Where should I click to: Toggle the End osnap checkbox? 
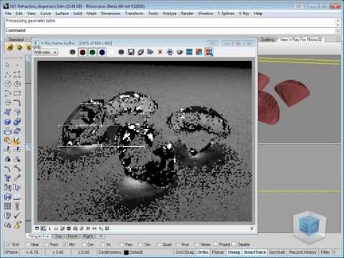(x=9, y=244)
